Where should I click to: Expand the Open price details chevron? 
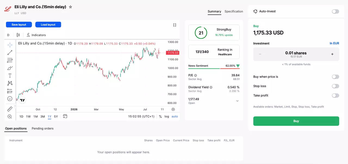pyautogui.click(x=237, y=101)
